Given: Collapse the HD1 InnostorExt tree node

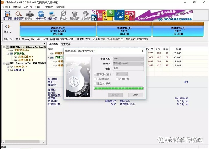Looking at the screenshot, I should tap(4, 64).
